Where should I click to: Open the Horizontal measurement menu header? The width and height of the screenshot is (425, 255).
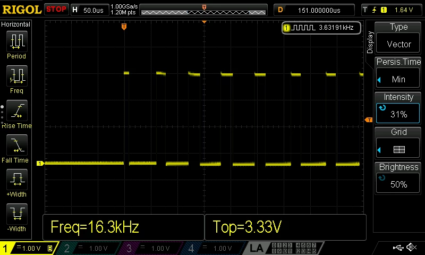pos(16,24)
